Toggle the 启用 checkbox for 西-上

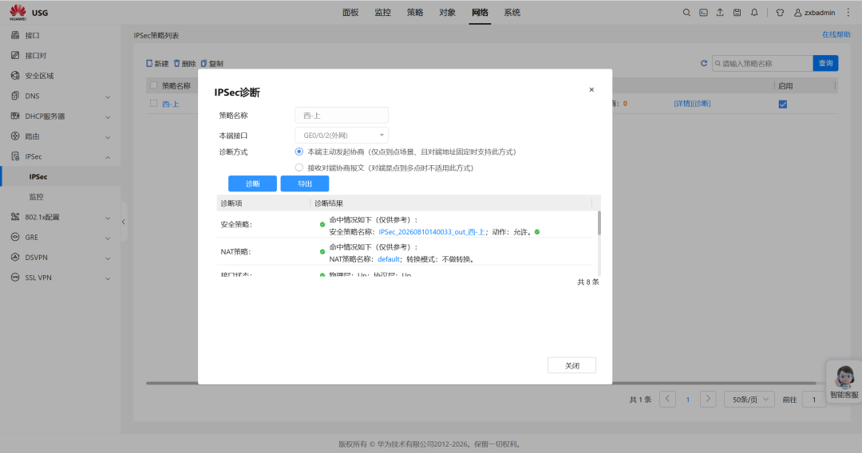coord(783,104)
